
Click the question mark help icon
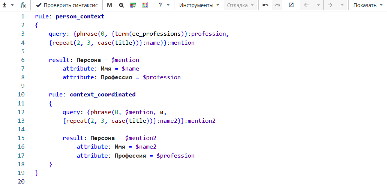[160, 5]
